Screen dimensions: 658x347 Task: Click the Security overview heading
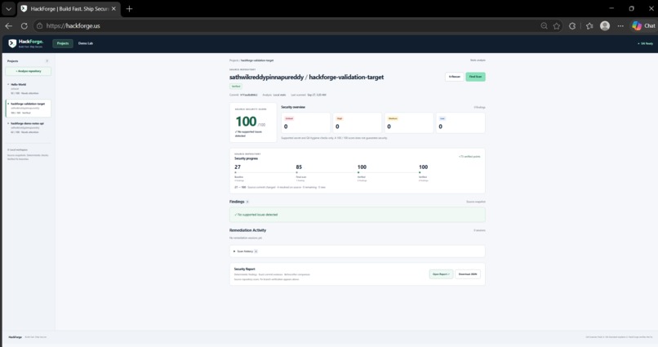[293, 107]
